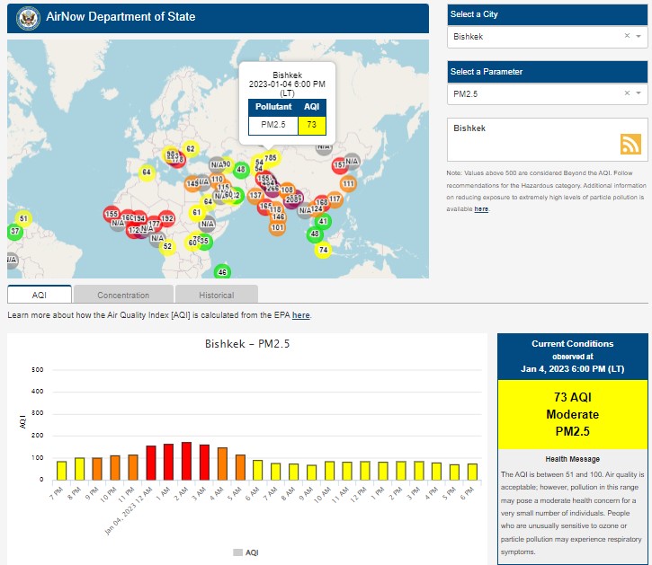
Task: Switch to the Historical tab
Action: coord(216,295)
